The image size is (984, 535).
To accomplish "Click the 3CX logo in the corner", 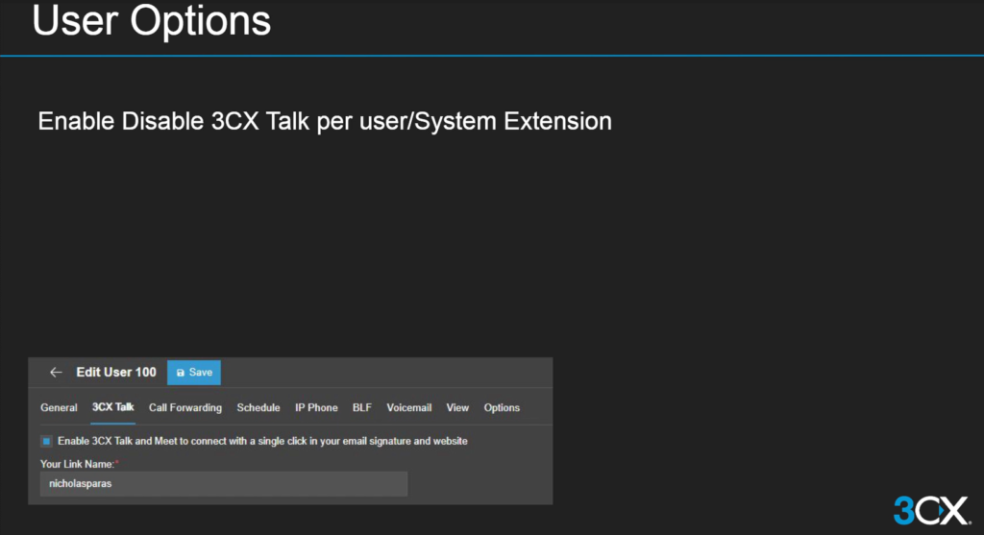I will click(x=928, y=509).
